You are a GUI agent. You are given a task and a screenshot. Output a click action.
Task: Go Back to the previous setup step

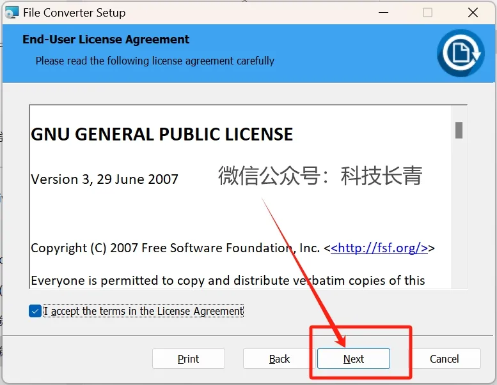click(x=280, y=359)
